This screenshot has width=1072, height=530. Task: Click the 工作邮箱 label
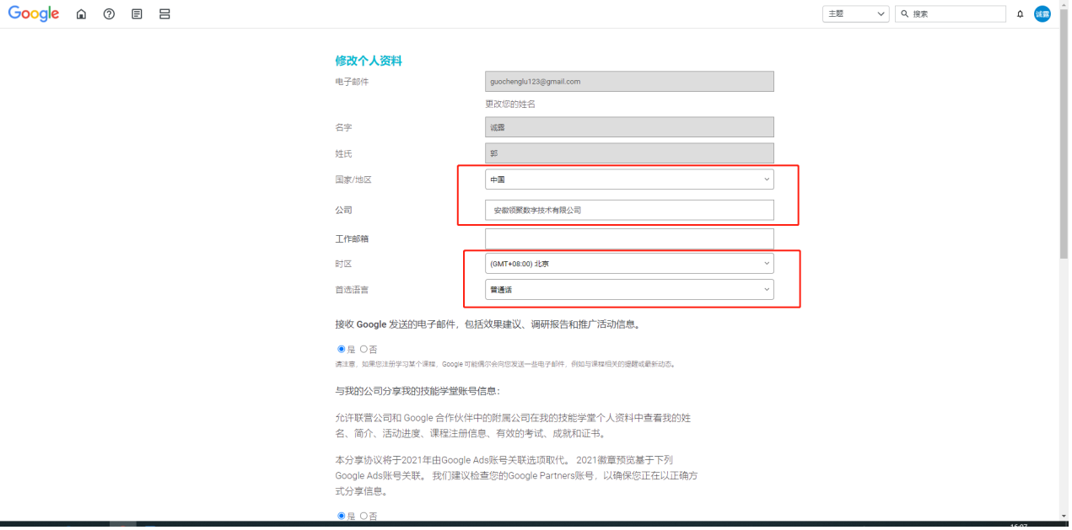(352, 238)
